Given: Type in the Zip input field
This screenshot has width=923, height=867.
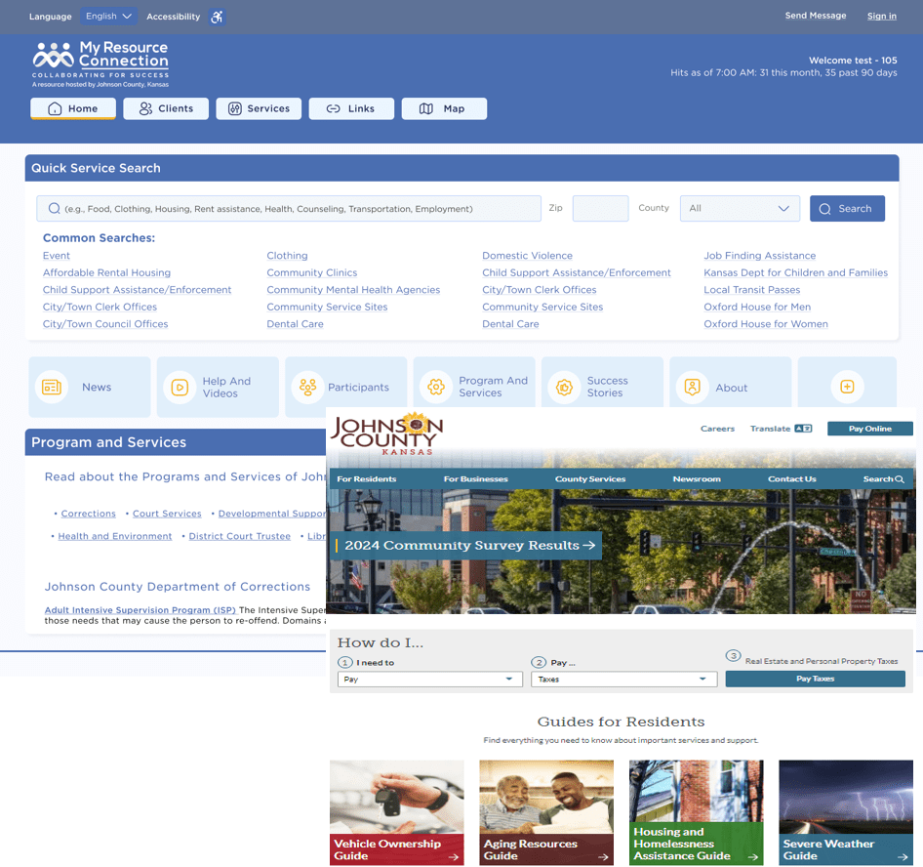Looking at the screenshot, I should click(600, 208).
